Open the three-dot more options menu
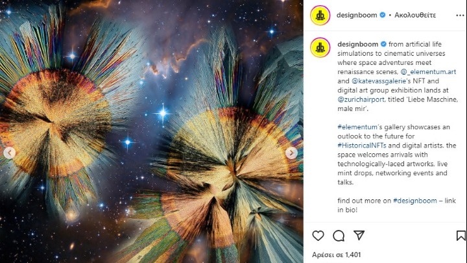The height and width of the screenshot is (263, 467). (x=460, y=15)
